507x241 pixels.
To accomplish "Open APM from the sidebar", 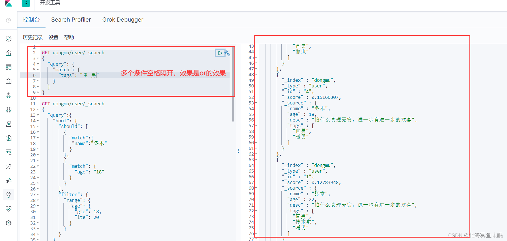I will [9, 152].
